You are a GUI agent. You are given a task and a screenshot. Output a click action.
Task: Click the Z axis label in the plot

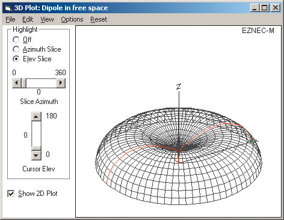tap(179, 87)
